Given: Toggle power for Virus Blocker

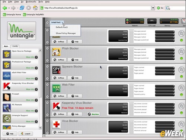Looking at the screenshot, I should [x=182, y=124].
